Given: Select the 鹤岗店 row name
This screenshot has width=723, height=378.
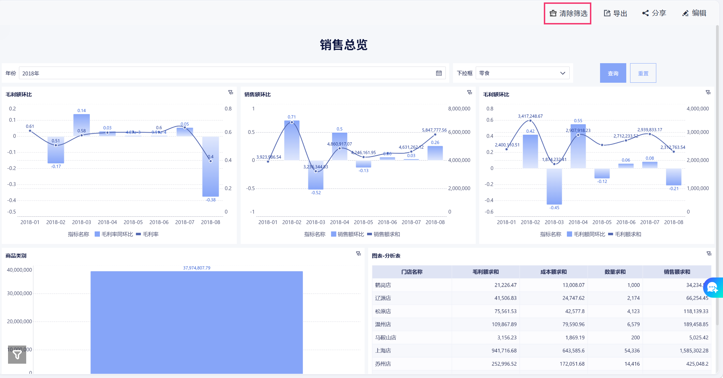Looking at the screenshot, I should (x=383, y=285).
